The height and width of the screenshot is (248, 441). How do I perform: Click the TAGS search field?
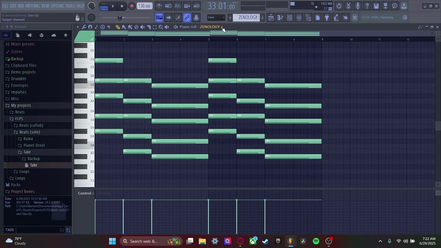pos(37,230)
